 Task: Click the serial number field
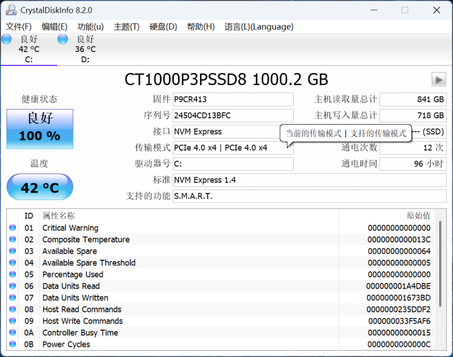[233, 115]
